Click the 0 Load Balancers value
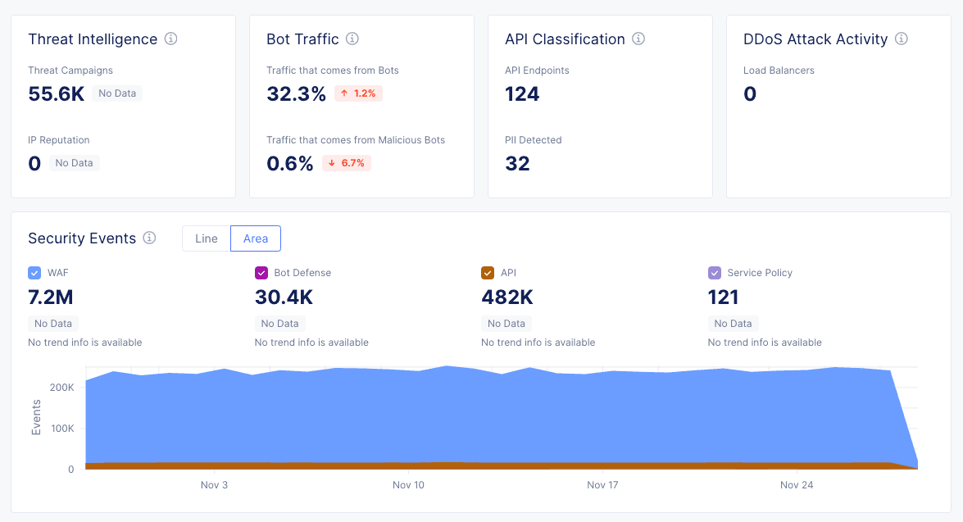 (750, 94)
